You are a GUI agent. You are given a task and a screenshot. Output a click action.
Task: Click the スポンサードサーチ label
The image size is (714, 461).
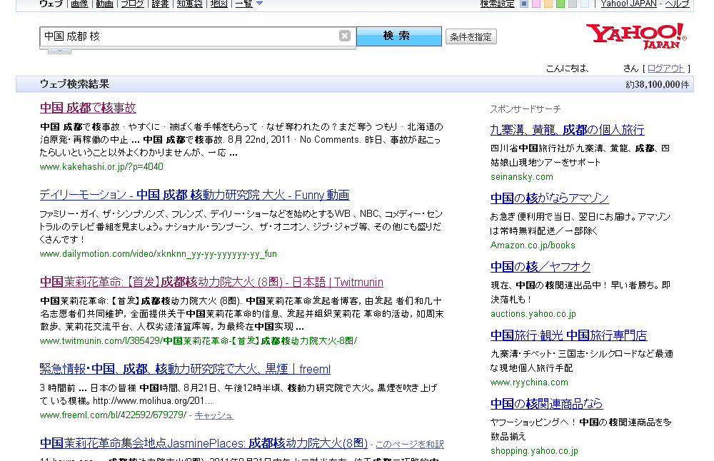(525, 109)
